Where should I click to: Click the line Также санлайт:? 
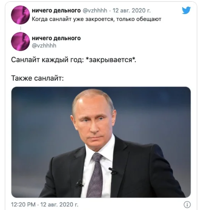(37, 78)
